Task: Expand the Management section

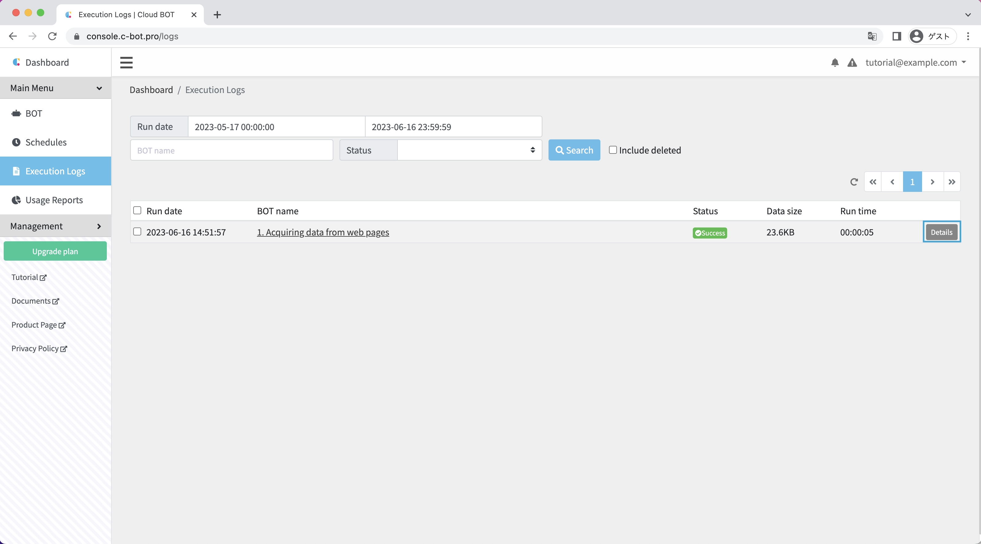Action: coord(56,226)
